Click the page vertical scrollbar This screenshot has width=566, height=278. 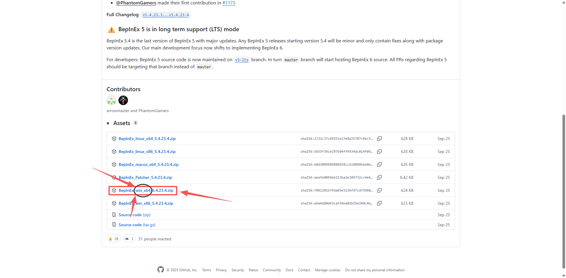[564, 191]
